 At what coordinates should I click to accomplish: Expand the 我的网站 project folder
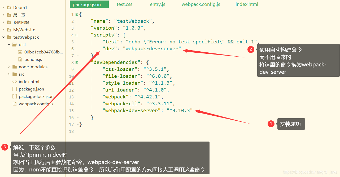(x=3, y=22)
